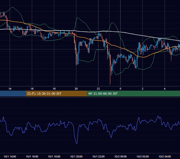Click the 16 hour label on price chart axis
Viewport: 180px width, 159px height.
tap(32, 89)
